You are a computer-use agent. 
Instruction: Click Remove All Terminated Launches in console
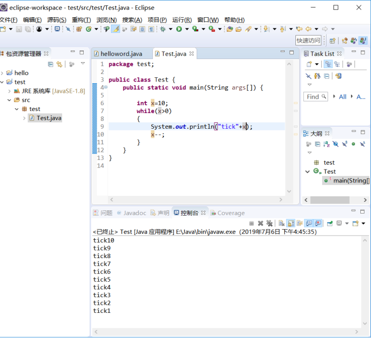pos(270,223)
